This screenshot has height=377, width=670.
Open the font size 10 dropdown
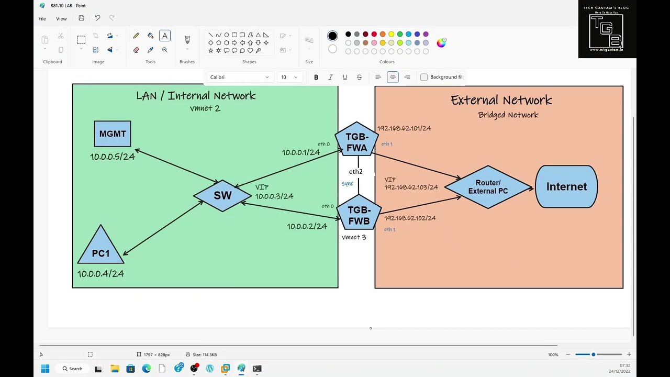[289, 77]
